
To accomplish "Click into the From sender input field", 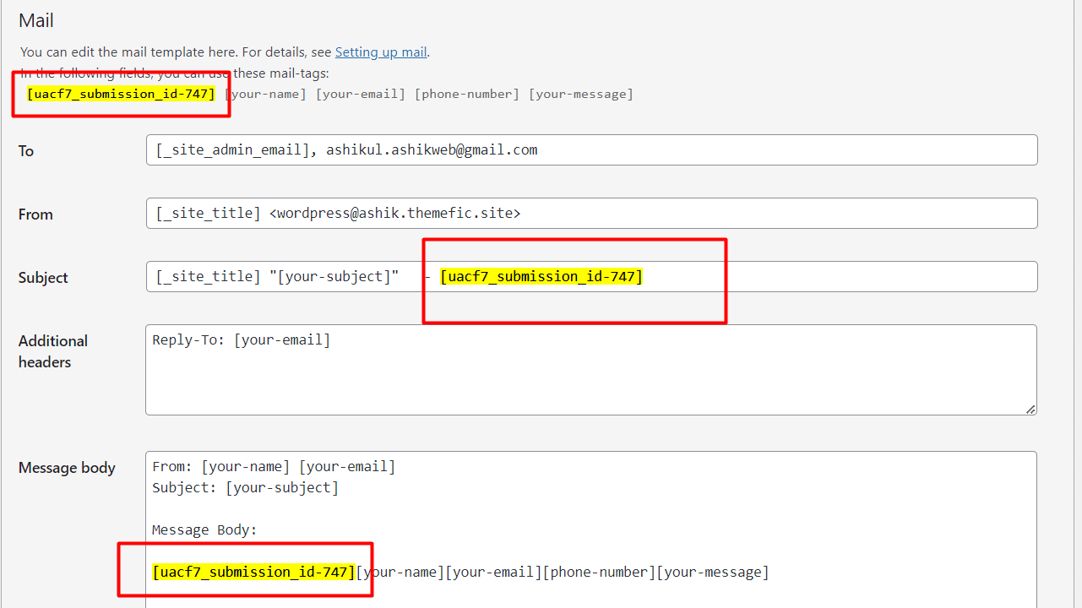I will [591, 214].
